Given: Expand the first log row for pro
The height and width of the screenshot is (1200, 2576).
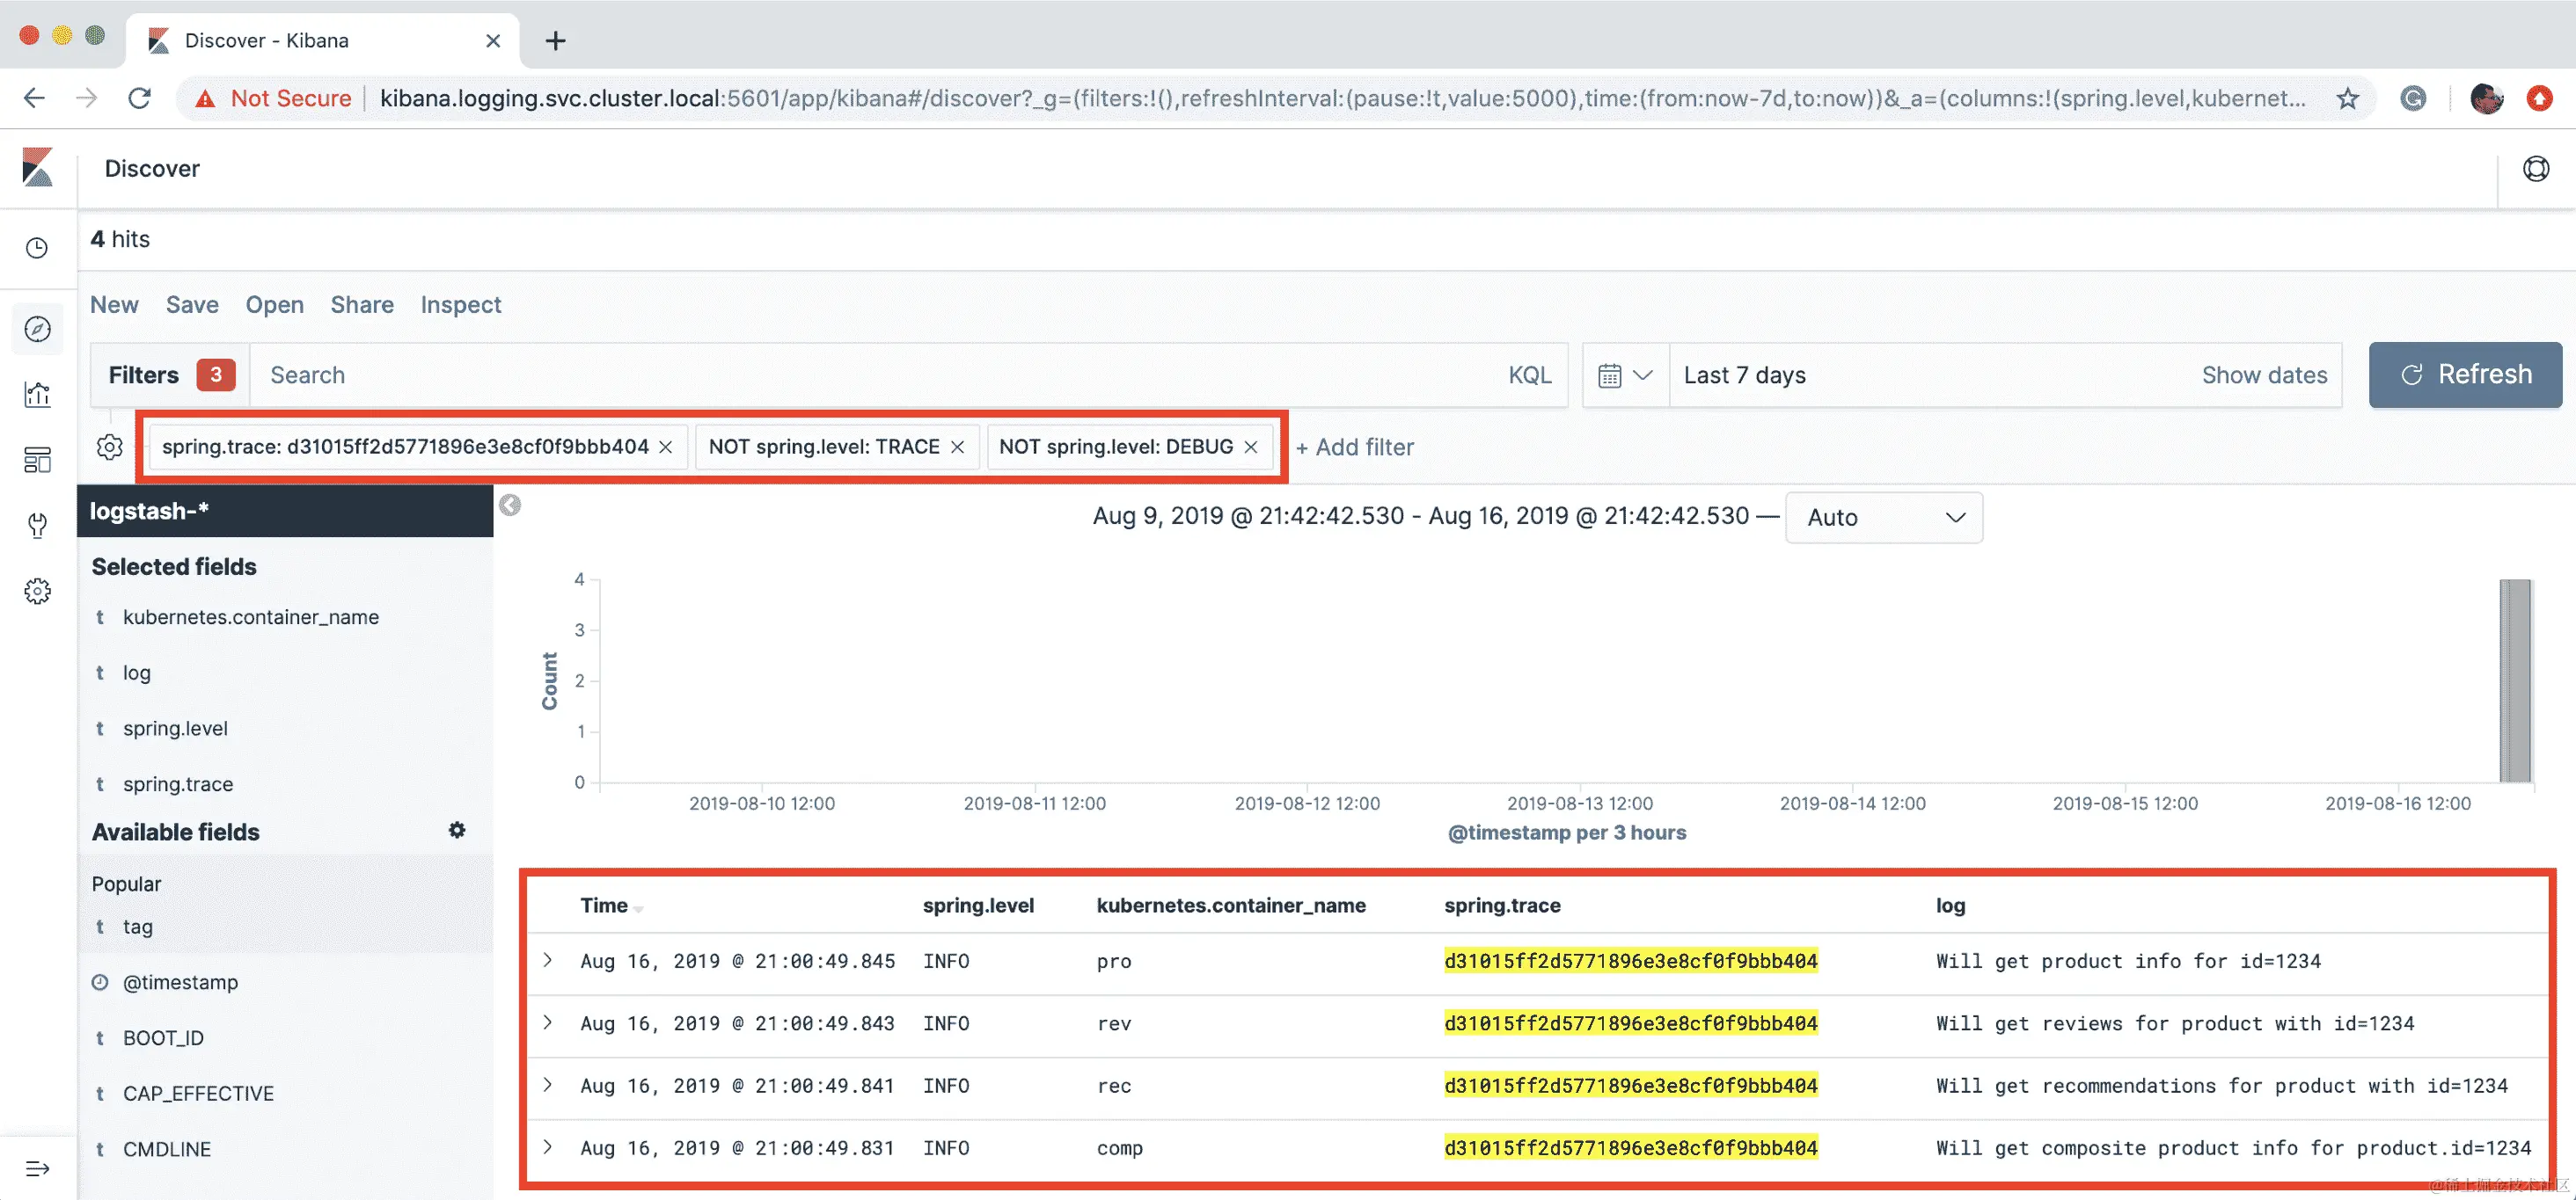Looking at the screenshot, I should coord(548,960).
